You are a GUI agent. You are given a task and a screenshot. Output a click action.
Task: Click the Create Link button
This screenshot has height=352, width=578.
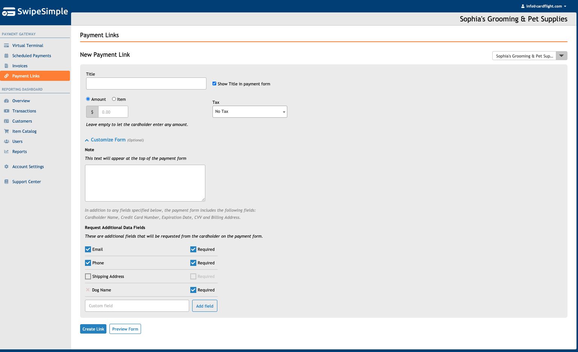point(93,329)
